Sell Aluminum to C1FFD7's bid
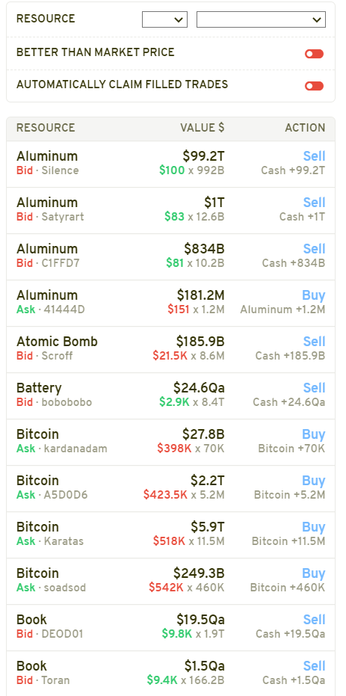The width and height of the screenshot is (346, 696). (314, 248)
